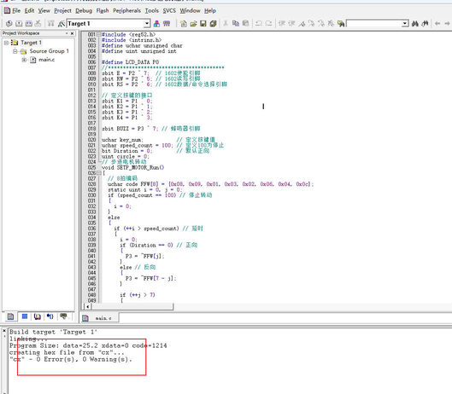Open the Edit menu
The image size is (452, 394).
[29, 10]
